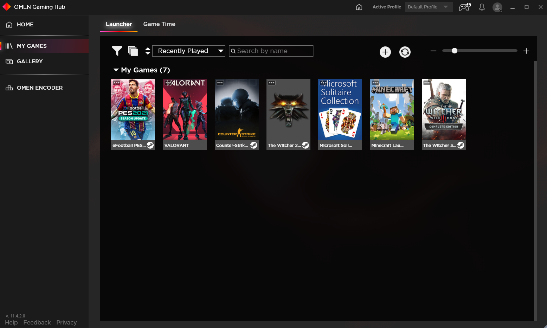Click the filter funnel icon
The height and width of the screenshot is (328, 547).
pyautogui.click(x=117, y=51)
